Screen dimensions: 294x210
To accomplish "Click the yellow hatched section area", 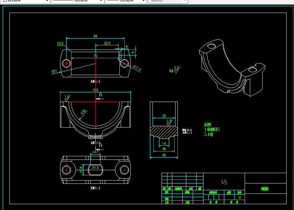I will [164, 132].
